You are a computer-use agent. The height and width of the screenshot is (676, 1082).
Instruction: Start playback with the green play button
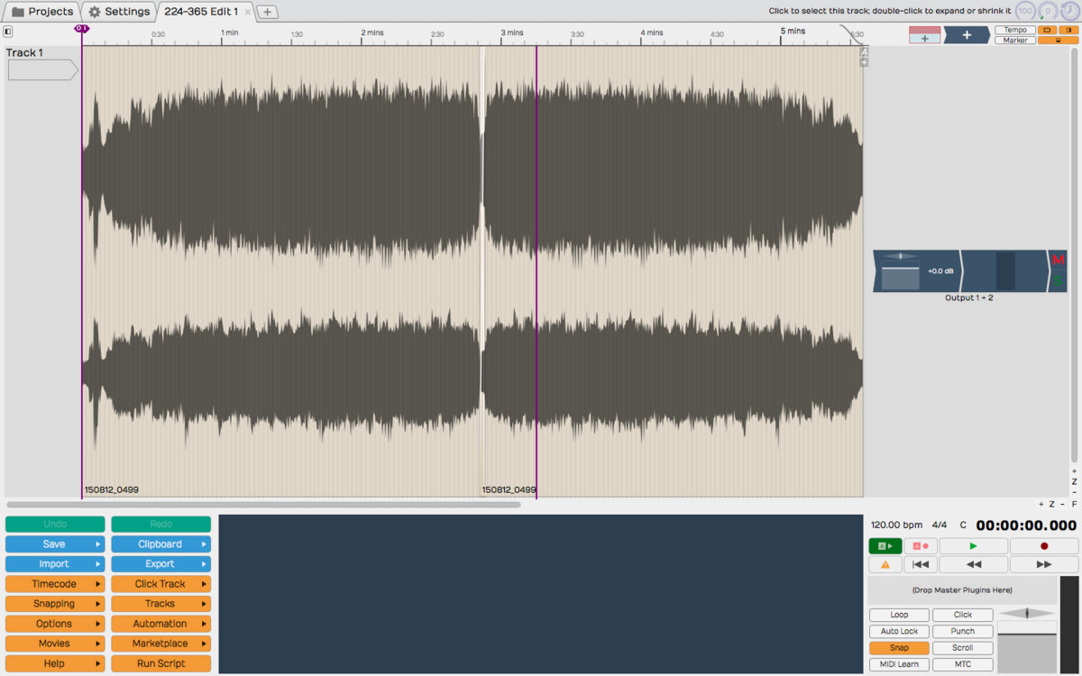(x=973, y=546)
